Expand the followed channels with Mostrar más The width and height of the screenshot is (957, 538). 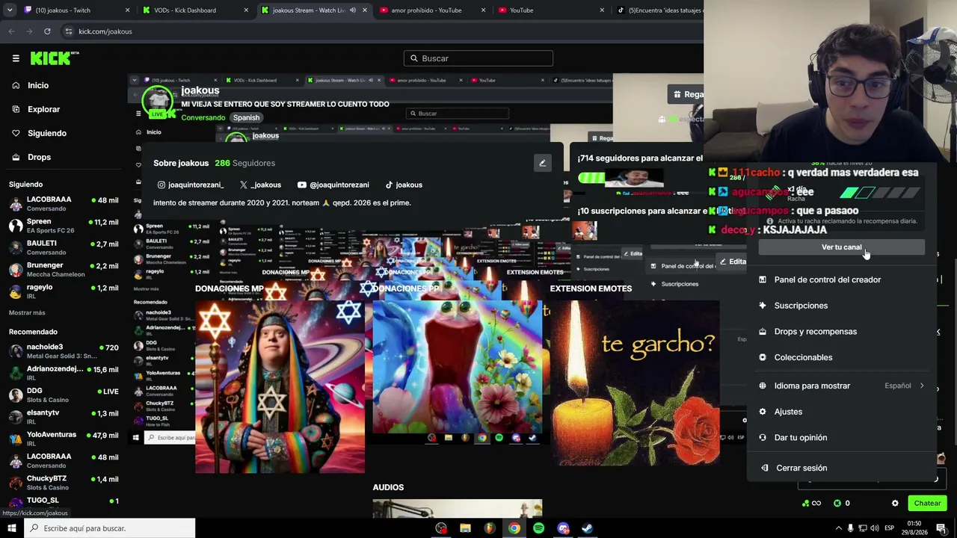(27, 312)
